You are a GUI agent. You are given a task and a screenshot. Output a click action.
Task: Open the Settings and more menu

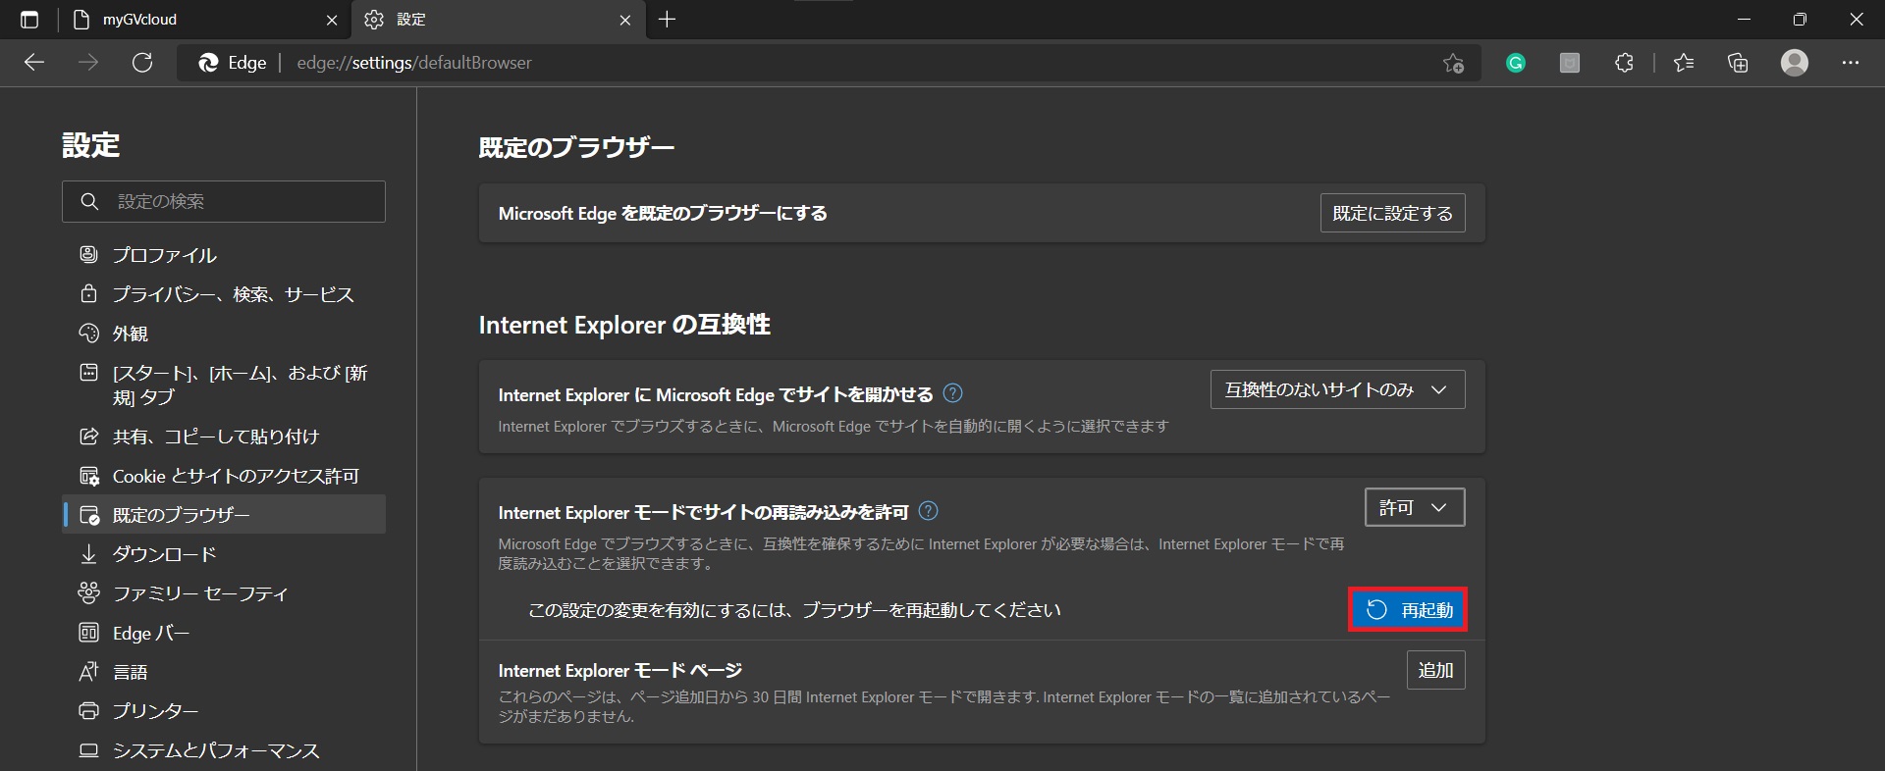click(1851, 63)
